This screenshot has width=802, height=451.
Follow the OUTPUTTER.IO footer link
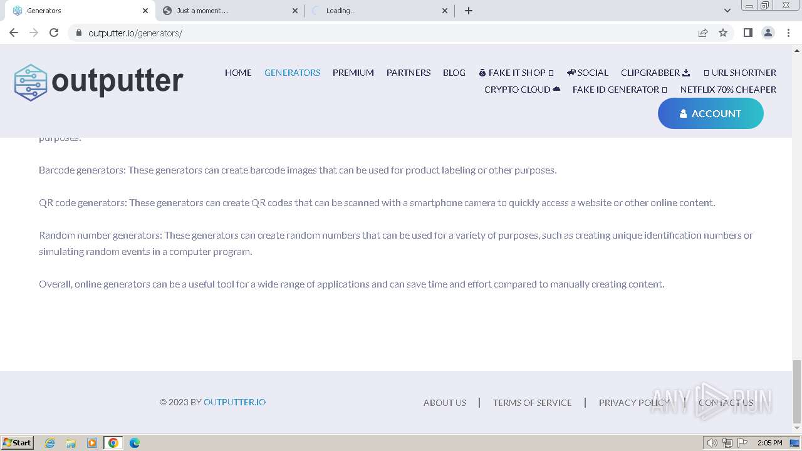pyautogui.click(x=234, y=402)
